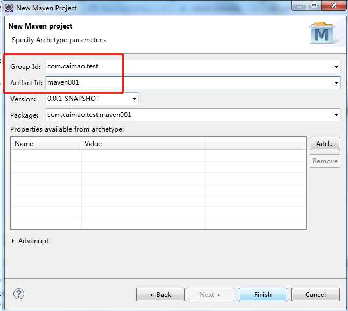Screen dimensions: 348x311
Task: Click the 'Artifact Id:' label
Action: (26, 83)
